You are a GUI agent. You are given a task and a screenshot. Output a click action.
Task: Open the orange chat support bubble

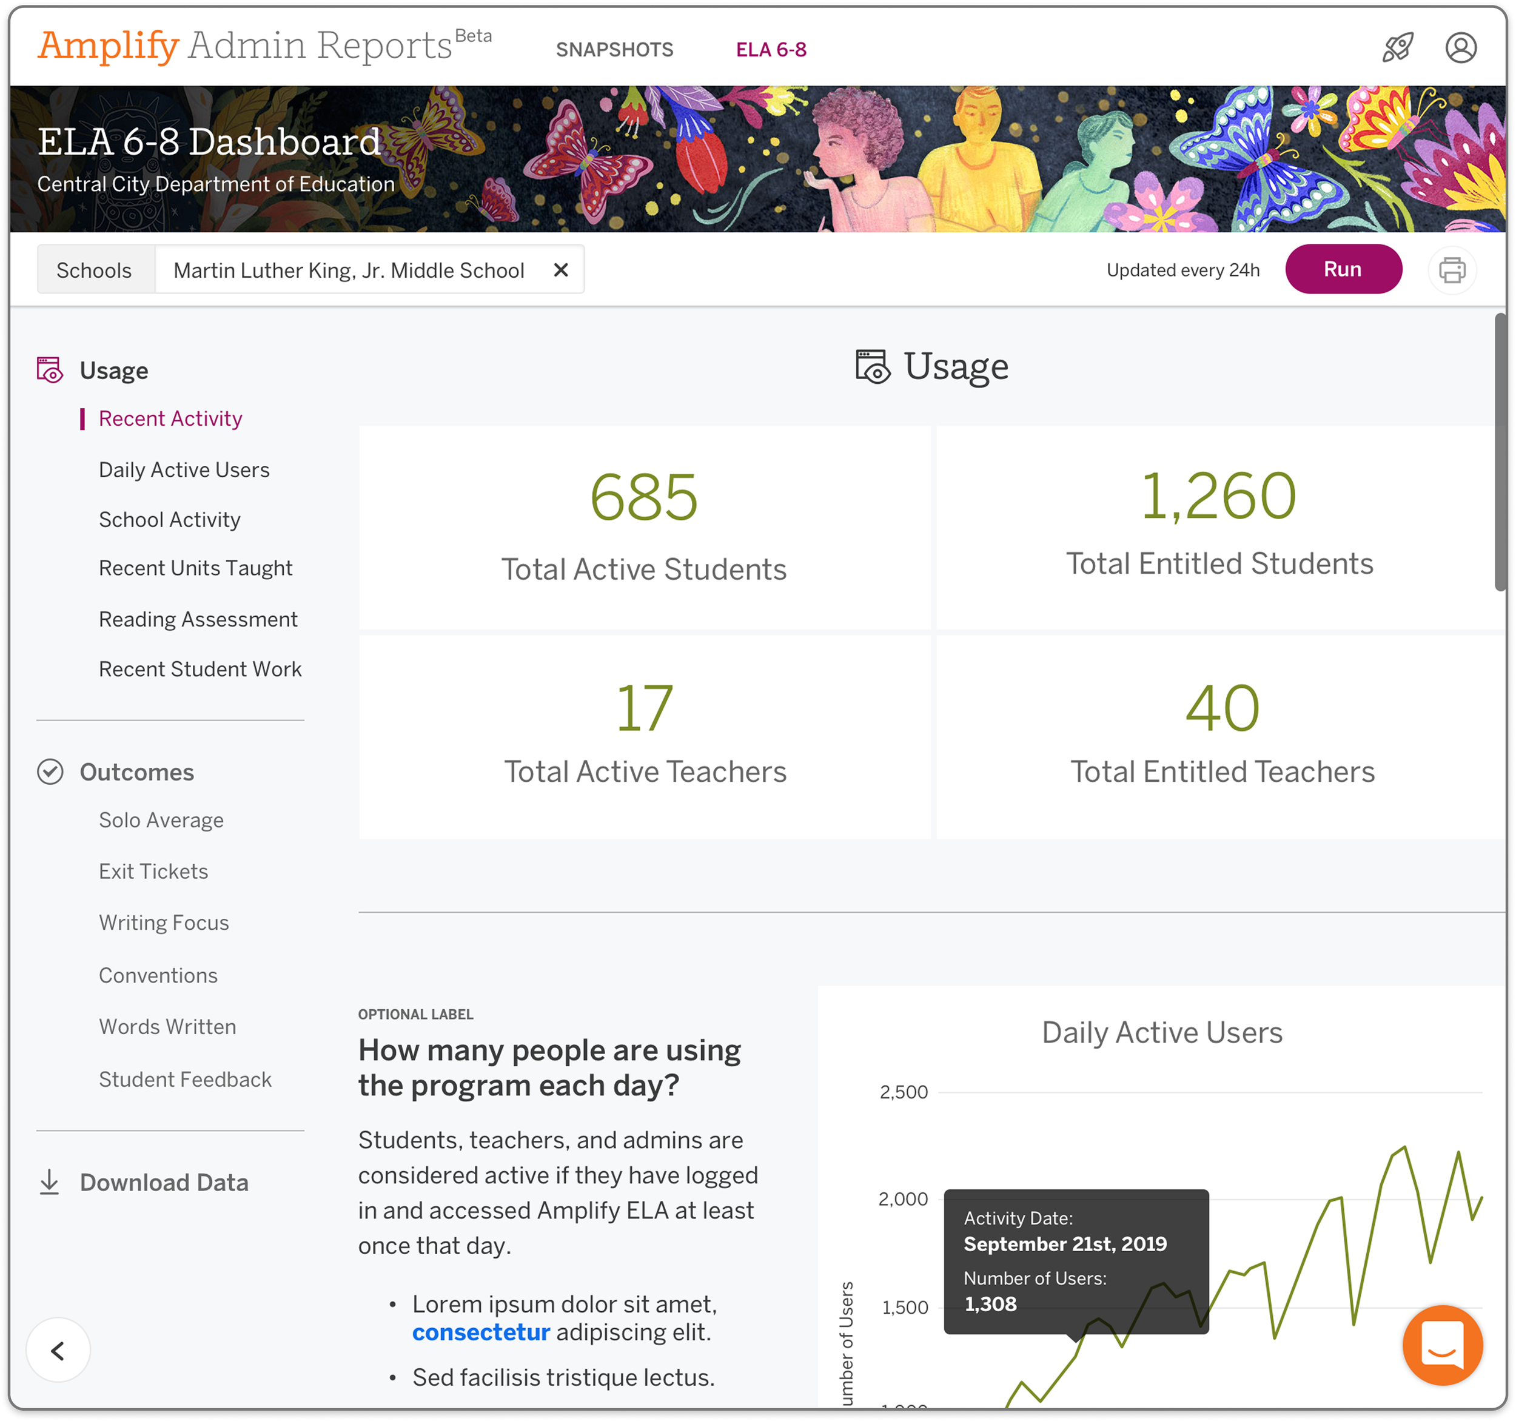click(x=1442, y=1345)
